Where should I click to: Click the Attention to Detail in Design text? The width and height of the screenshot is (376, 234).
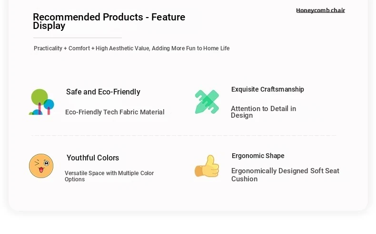pos(263,112)
